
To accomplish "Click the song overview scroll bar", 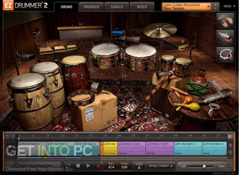I will tap(49, 158).
